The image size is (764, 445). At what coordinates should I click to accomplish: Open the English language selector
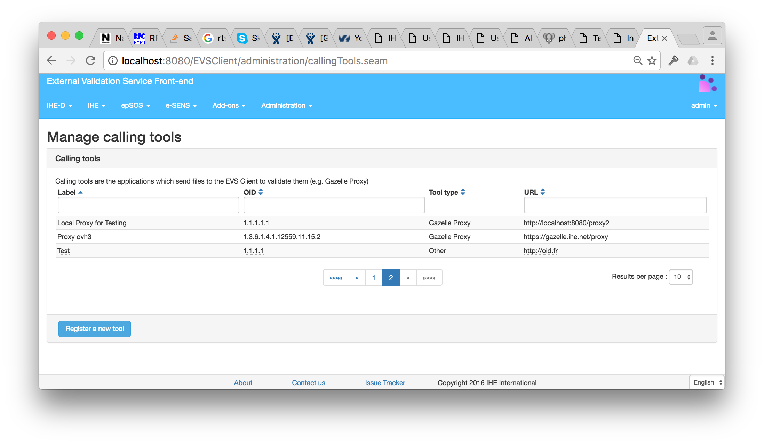point(706,382)
